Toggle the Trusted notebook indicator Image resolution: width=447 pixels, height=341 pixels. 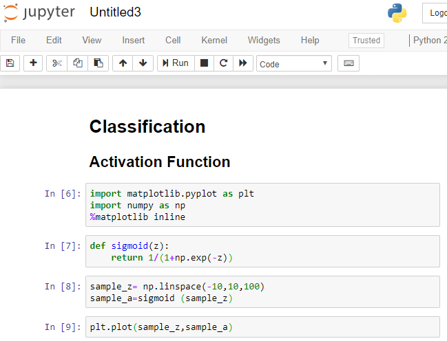pyautogui.click(x=366, y=41)
